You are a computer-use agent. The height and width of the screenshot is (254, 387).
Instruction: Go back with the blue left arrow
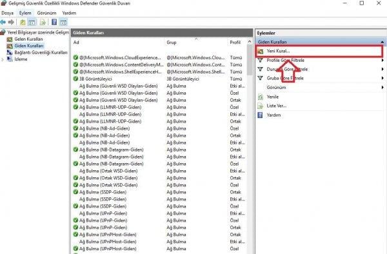[3, 22]
